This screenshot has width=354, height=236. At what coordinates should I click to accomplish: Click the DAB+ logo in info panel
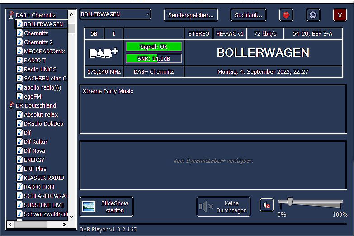104,53
